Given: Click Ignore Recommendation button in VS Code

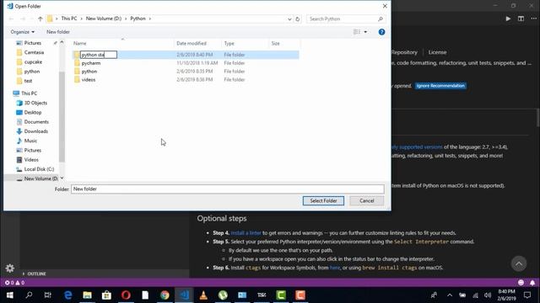Looking at the screenshot, I should [x=440, y=86].
